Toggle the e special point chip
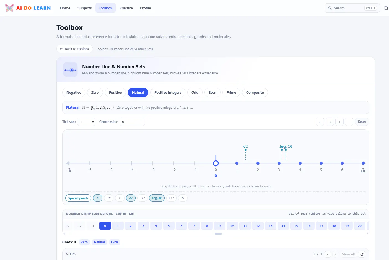The width and height of the screenshot is (389, 260). click(120, 198)
